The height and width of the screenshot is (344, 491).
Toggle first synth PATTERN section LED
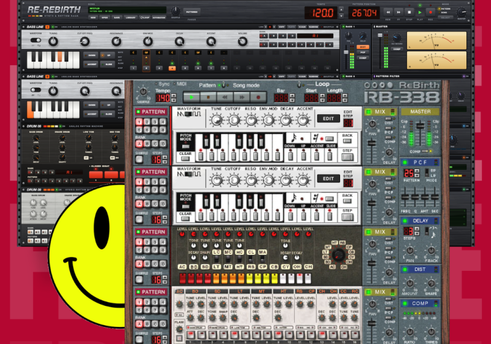click(x=138, y=112)
